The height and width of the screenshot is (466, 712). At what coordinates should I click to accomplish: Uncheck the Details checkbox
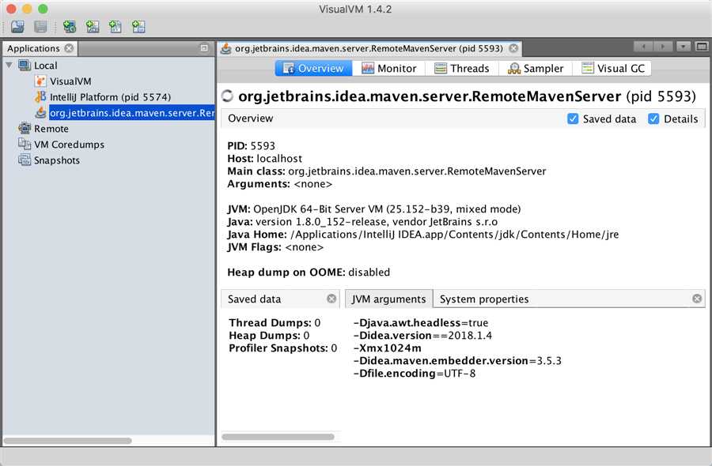click(653, 118)
